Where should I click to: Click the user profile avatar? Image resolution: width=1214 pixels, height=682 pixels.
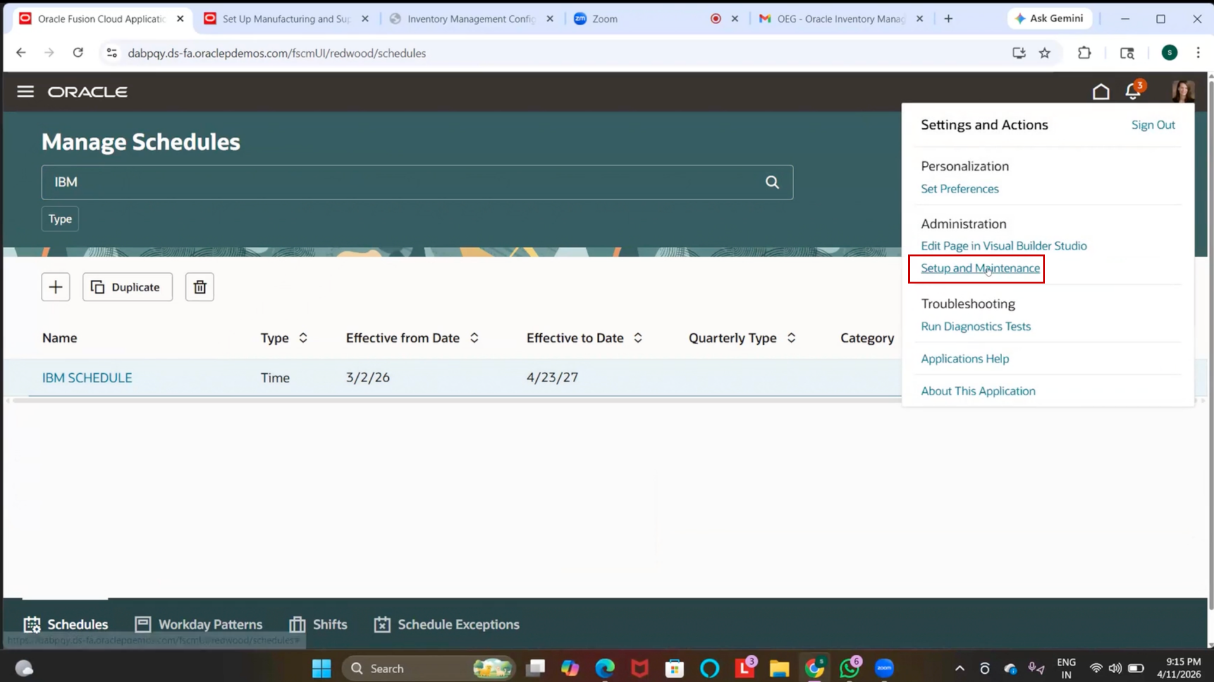1182,92
